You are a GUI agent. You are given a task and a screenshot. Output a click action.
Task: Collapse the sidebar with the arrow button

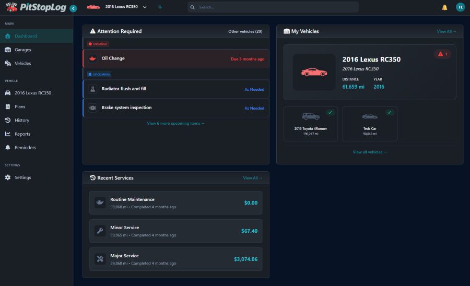coord(73,8)
